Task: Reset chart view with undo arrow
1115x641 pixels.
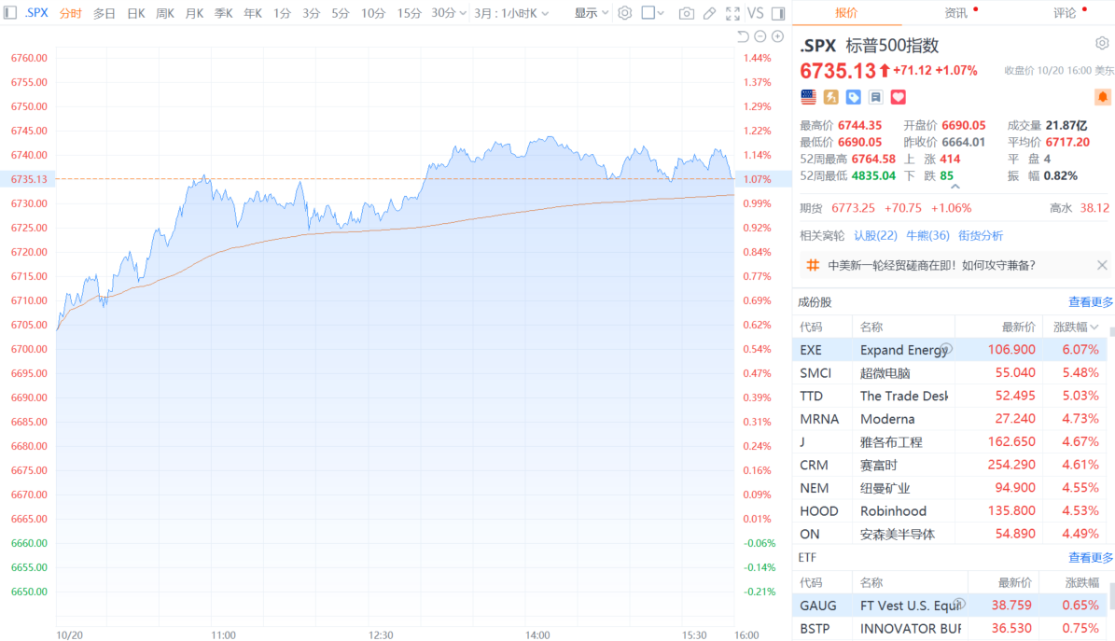Action: (x=744, y=36)
